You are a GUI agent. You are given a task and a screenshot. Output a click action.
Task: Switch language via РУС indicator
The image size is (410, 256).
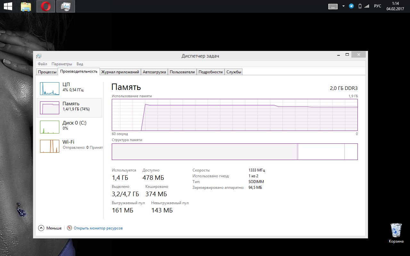[x=378, y=6]
